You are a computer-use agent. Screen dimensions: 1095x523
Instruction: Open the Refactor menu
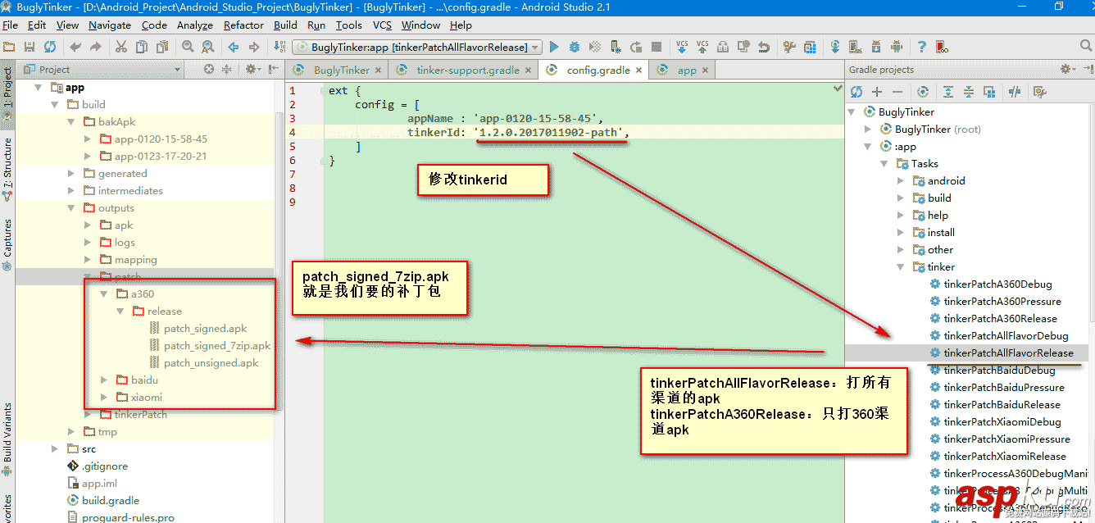(x=243, y=25)
